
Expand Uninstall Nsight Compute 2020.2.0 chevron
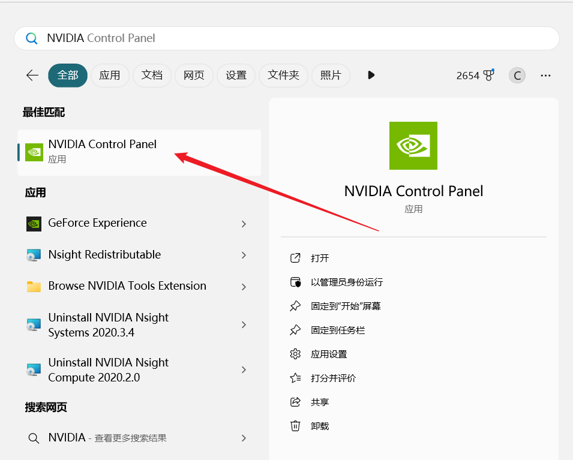tap(244, 370)
